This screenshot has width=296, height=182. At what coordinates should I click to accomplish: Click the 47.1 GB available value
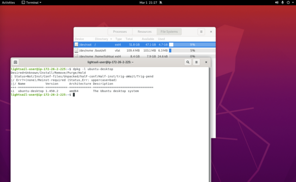click(x=151, y=45)
